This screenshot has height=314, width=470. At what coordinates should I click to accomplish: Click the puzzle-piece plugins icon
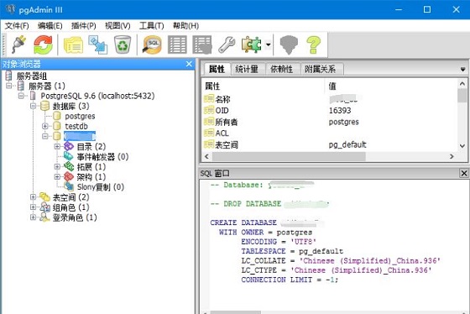pos(252,44)
